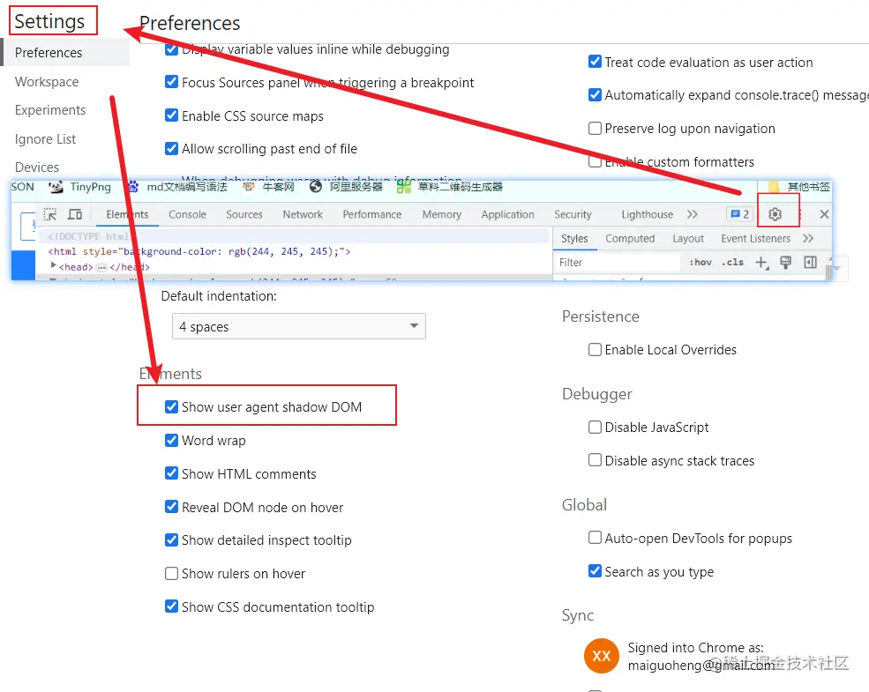Image resolution: width=869 pixels, height=692 pixels.
Task: Select the Elements panel tab
Action: tap(127, 214)
